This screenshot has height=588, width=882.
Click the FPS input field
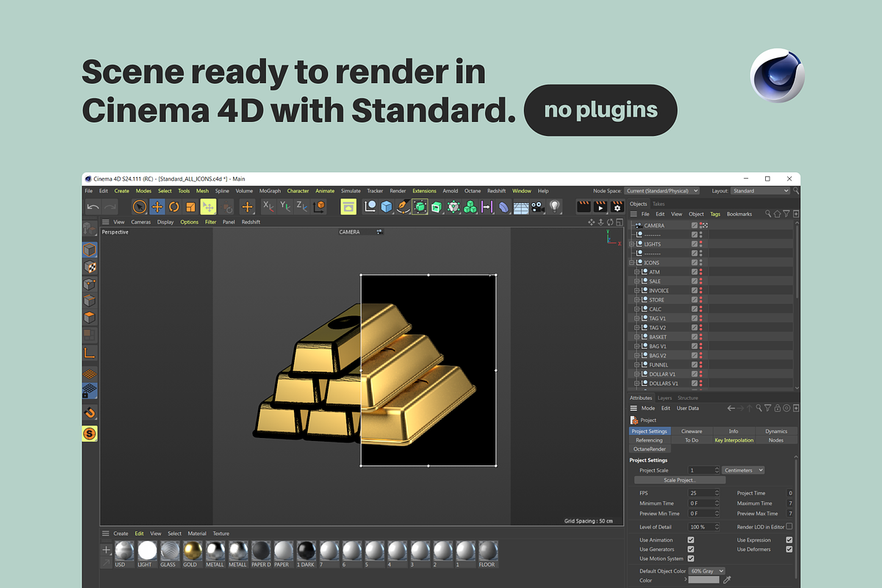703,493
